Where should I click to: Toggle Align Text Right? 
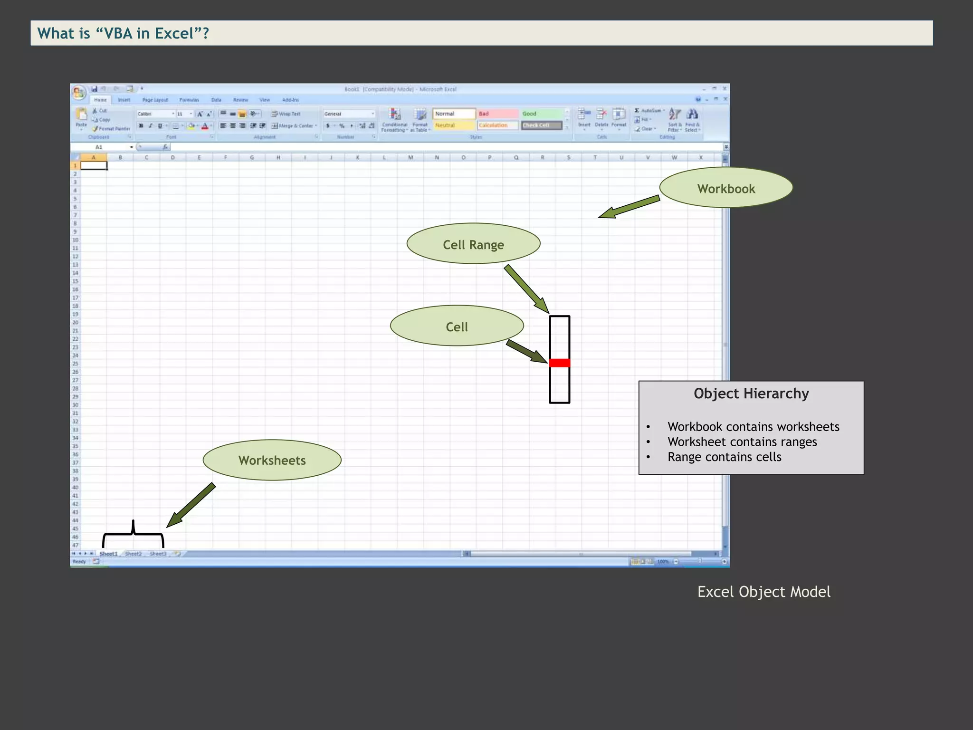pos(242,126)
